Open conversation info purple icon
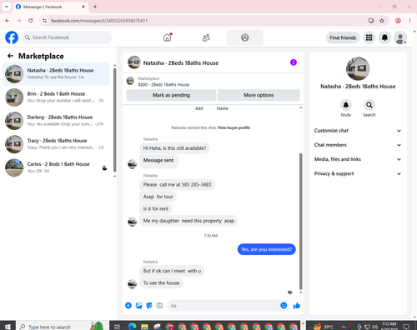Viewport: 417px width, 330px height. [294, 62]
